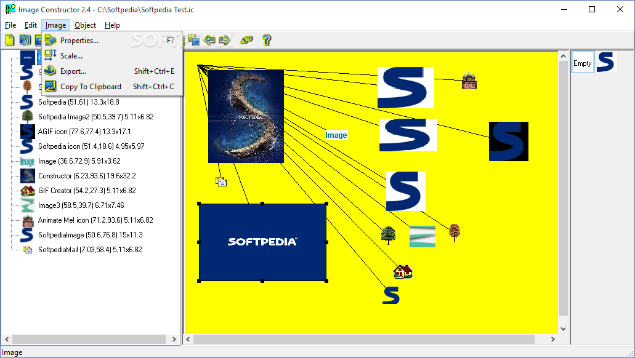Select the black-background S image on canvas
This screenshot has width=635, height=358.
tap(509, 141)
